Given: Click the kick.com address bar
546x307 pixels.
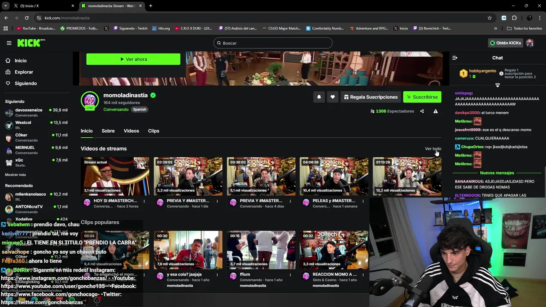Looking at the screenshot, I should 260,18.
